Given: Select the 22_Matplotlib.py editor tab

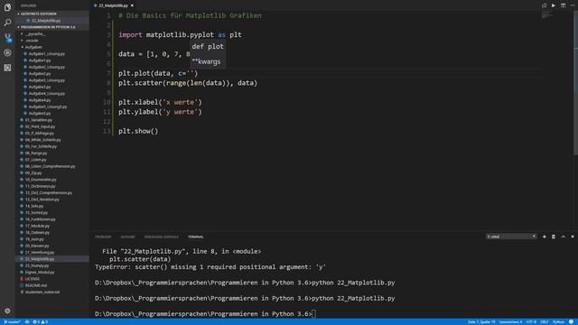Looking at the screenshot, I should tap(114, 5).
